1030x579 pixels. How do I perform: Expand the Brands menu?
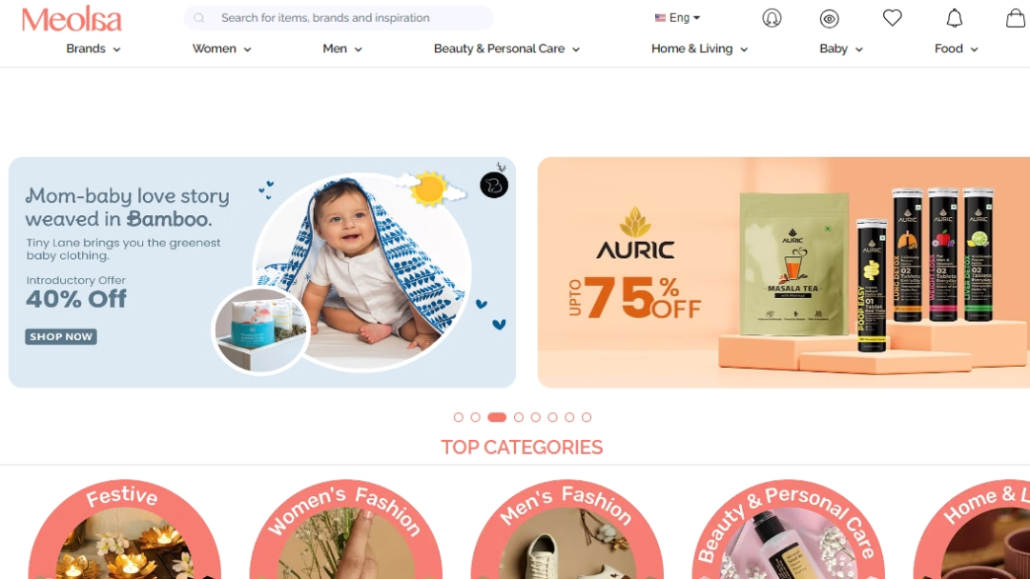[93, 49]
